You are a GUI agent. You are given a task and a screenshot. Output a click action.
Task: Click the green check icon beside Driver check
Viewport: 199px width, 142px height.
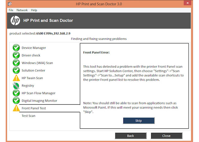pyautogui.click(x=16, y=56)
